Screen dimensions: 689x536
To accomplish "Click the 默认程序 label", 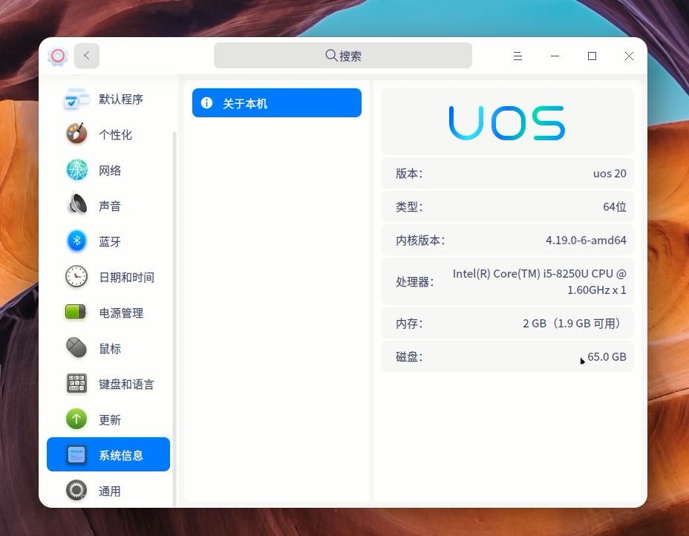I will click(x=121, y=99).
